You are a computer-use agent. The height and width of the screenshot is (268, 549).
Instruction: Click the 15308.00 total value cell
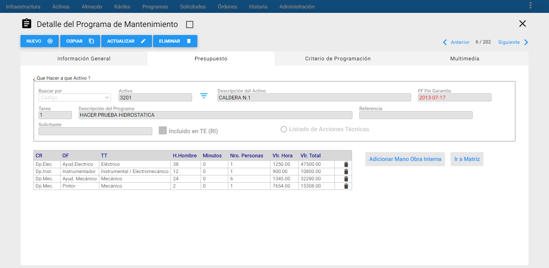[317, 186]
